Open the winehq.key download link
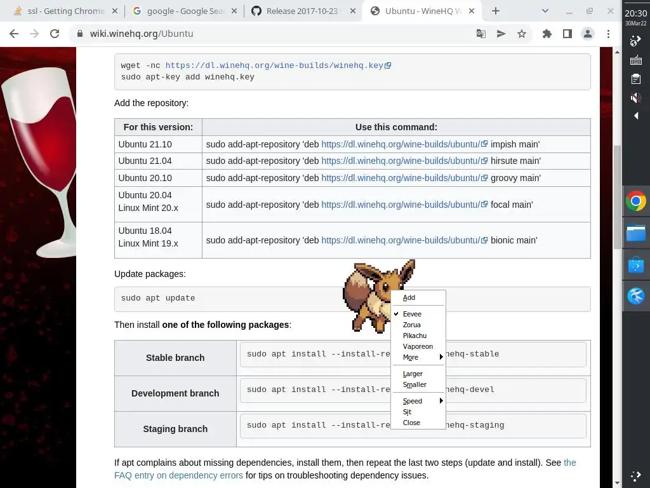Image resolution: width=650 pixels, height=488 pixels. (x=278, y=65)
